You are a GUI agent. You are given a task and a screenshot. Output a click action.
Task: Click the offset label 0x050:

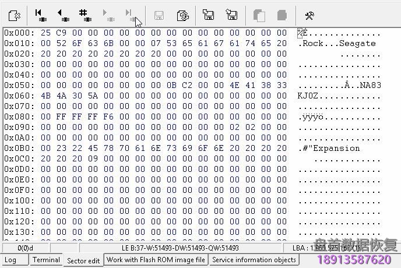point(19,85)
